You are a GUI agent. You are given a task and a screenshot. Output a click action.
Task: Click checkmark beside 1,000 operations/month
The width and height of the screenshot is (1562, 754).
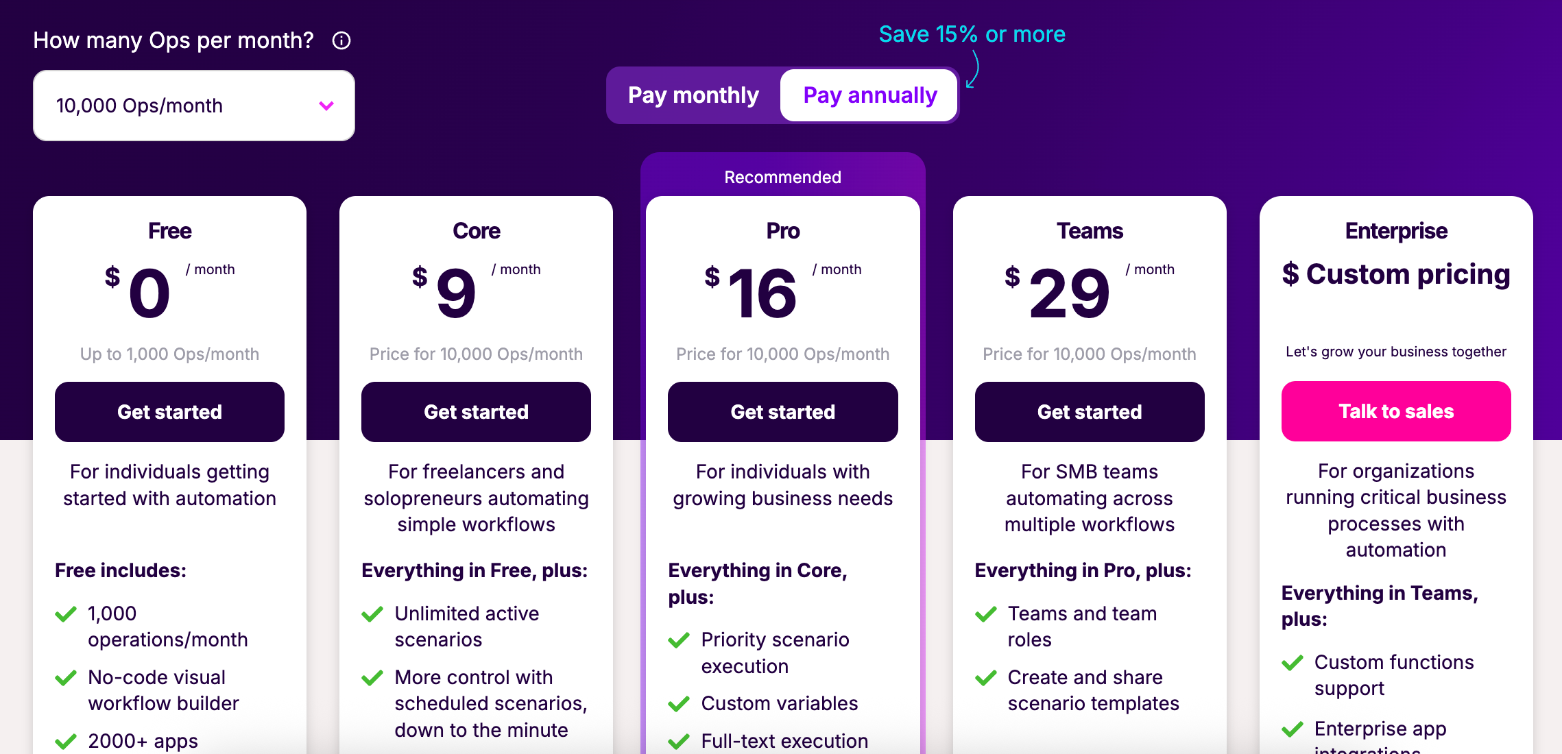point(66,613)
